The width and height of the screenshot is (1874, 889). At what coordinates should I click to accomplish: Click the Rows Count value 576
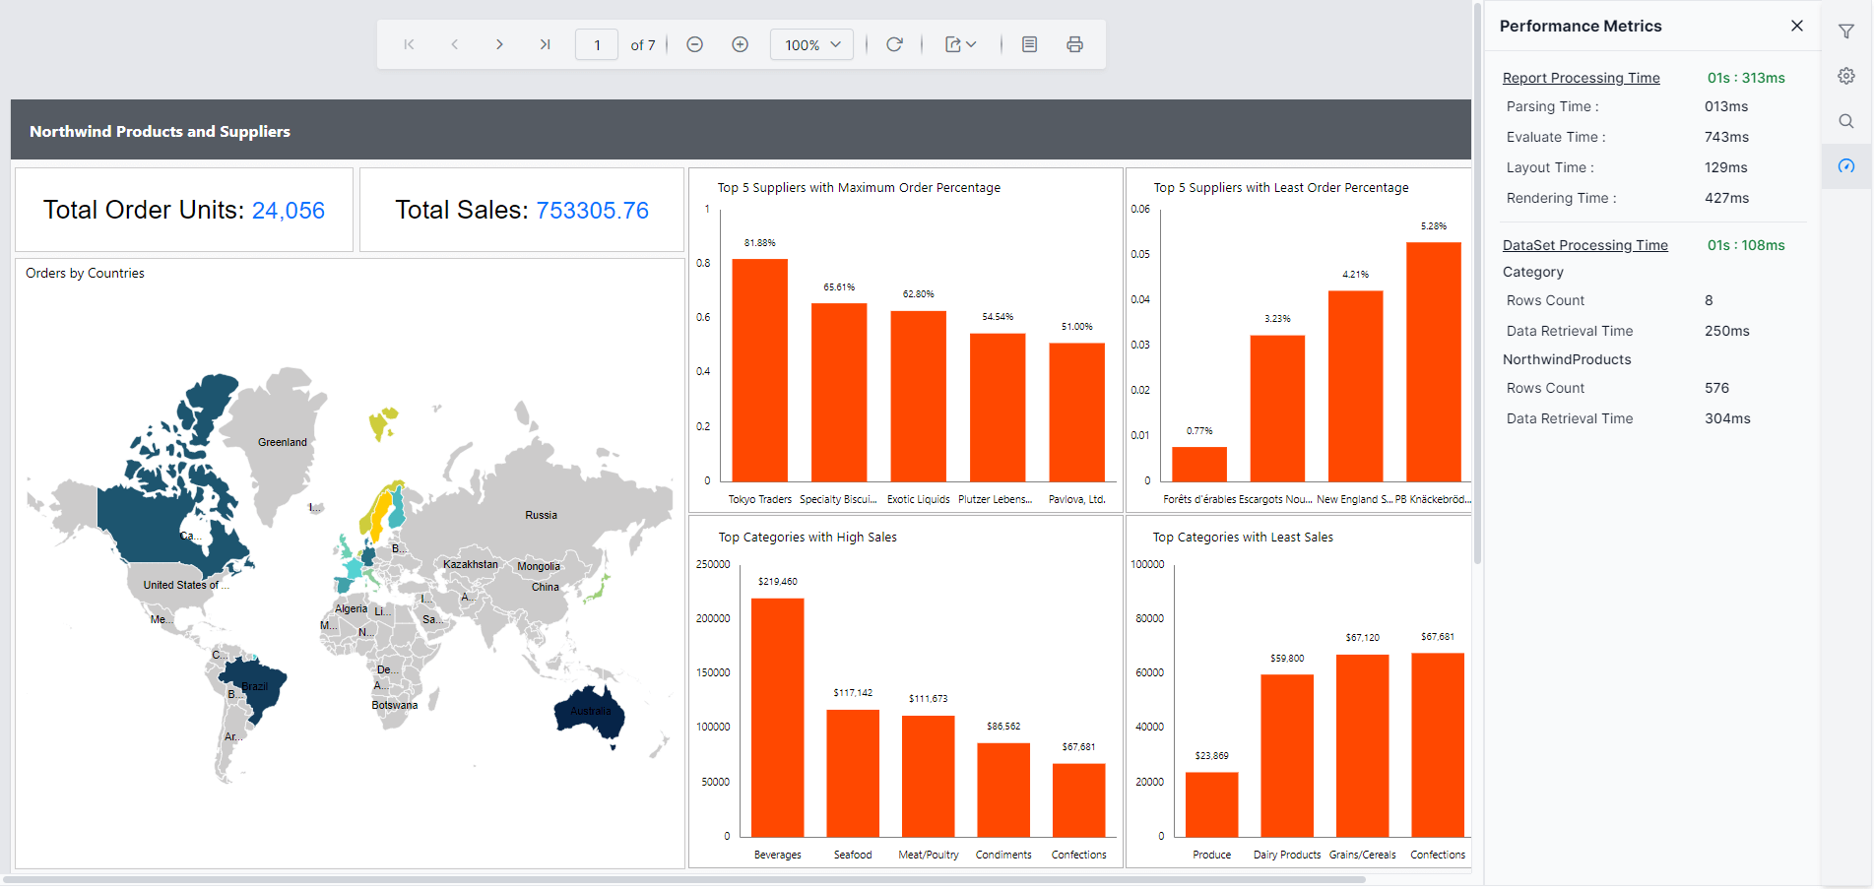1716,388
